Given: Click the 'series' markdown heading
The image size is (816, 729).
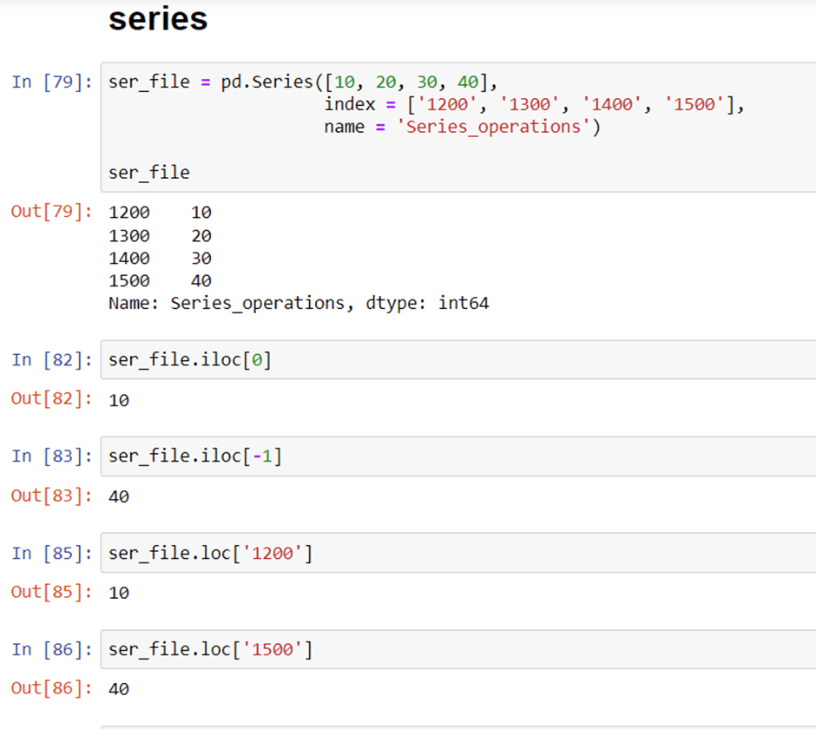Looking at the screenshot, I should click(x=158, y=19).
